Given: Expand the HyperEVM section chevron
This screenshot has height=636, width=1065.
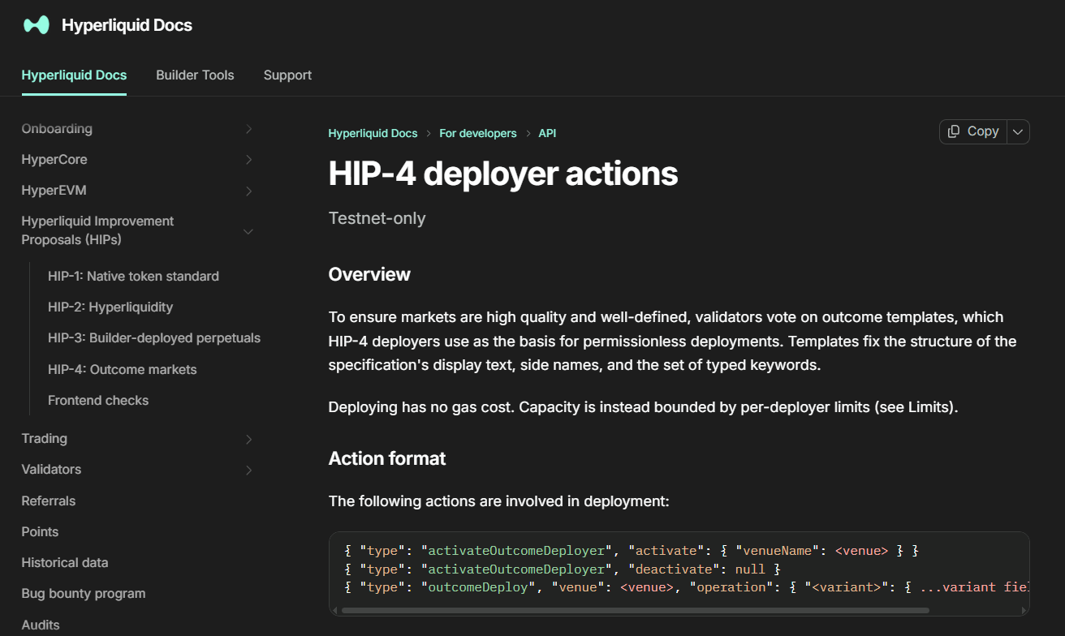Looking at the screenshot, I should tap(248, 191).
